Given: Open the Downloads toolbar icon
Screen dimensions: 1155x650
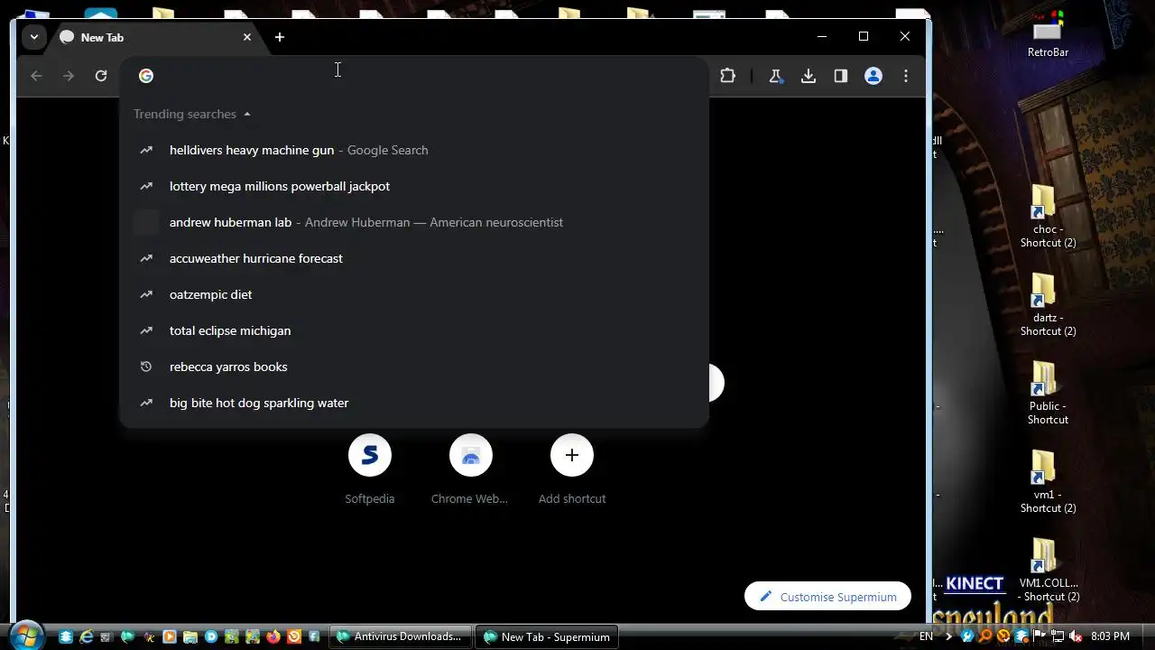Looking at the screenshot, I should pos(808,76).
